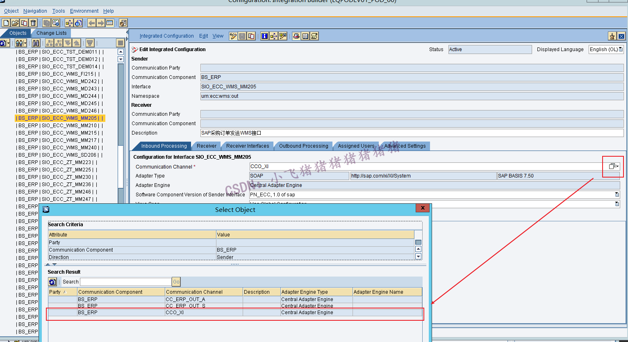Click the Copy object icon in editor toolbar
628x342 pixels.
(251, 36)
